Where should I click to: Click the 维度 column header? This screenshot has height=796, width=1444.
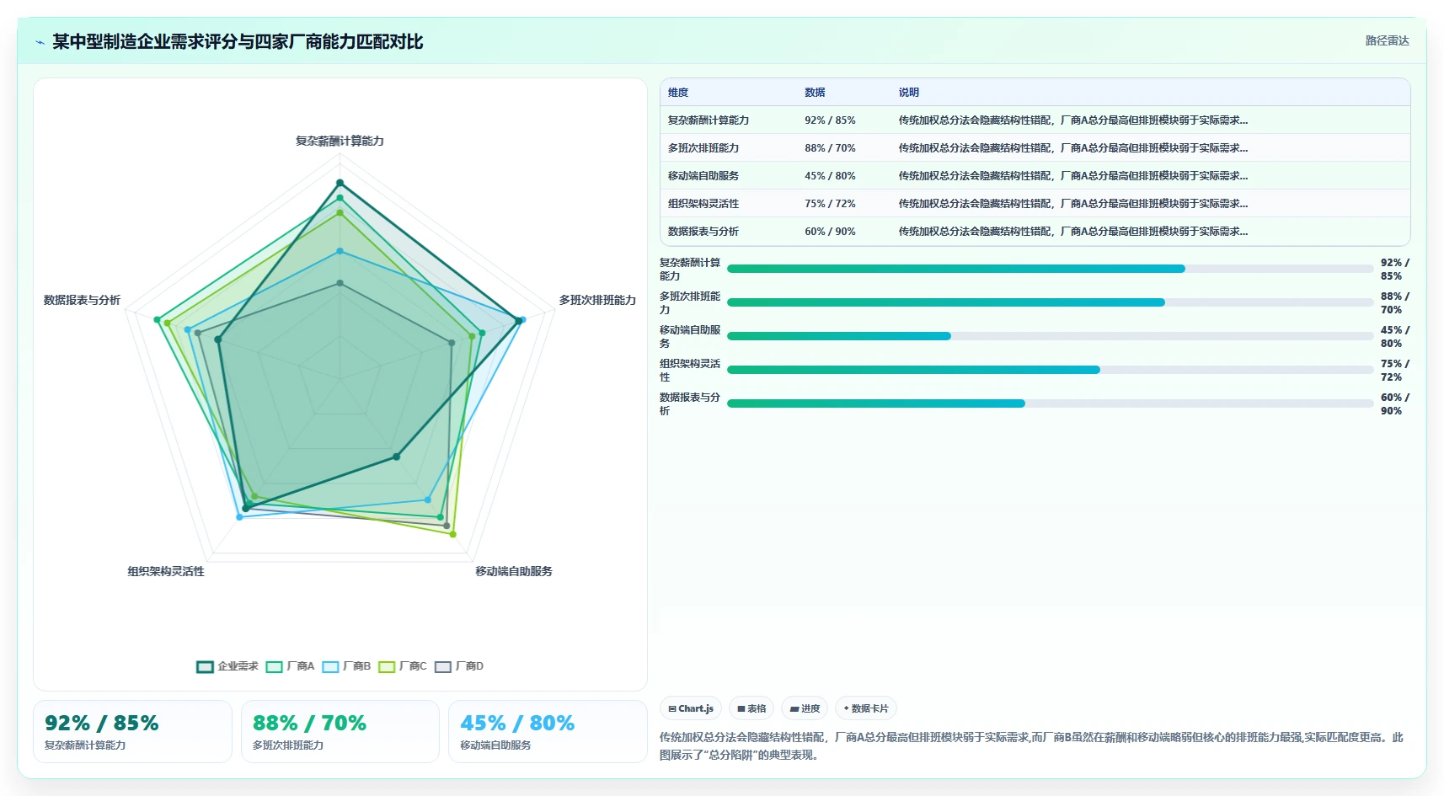678,93
